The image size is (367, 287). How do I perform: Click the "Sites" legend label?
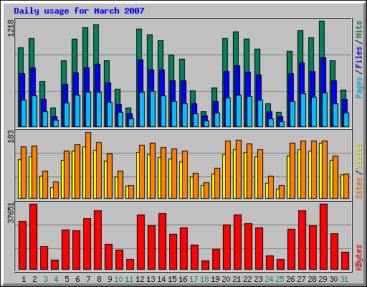click(x=358, y=188)
